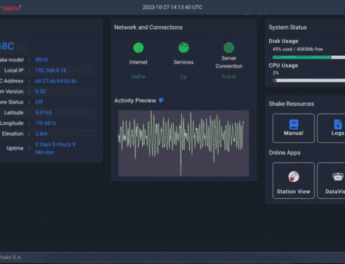Click the 3% CPU usage text
This screenshot has height=264, width=345.
coord(276,73)
